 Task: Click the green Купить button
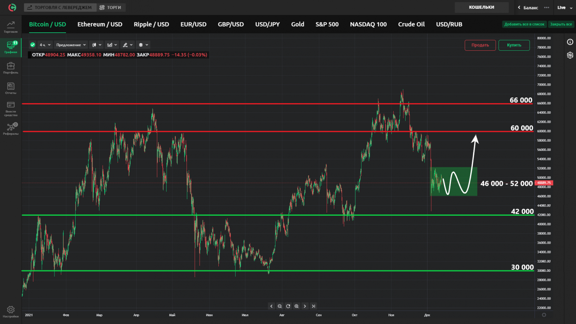click(514, 45)
